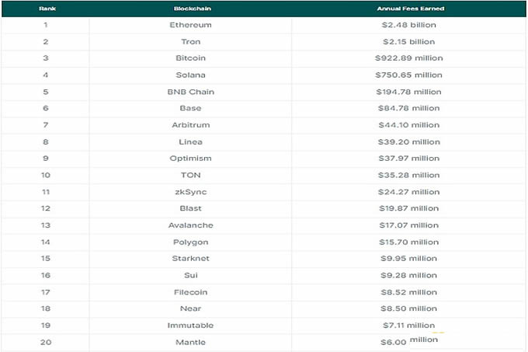
Task: Select the Arbitrum blockchain cell
Action: 190,125
